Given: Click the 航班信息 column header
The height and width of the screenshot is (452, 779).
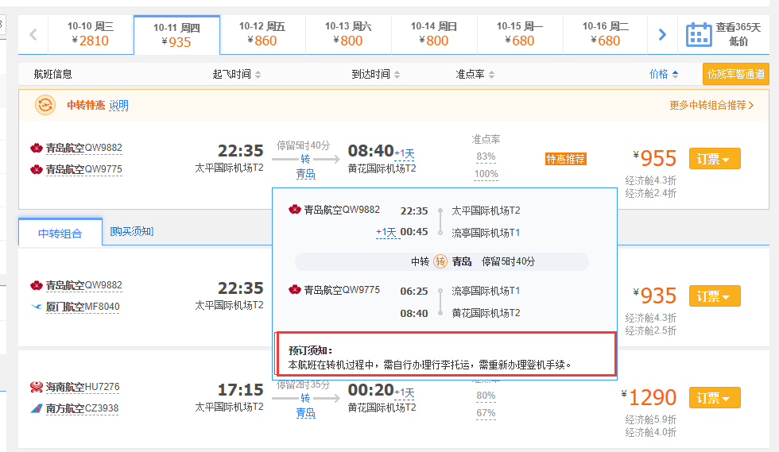Looking at the screenshot, I should click(x=52, y=75).
